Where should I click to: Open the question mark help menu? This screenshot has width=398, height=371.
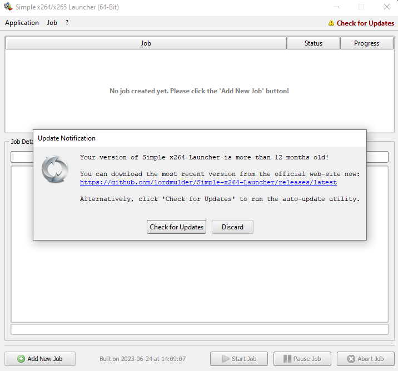(x=67, y=23)
